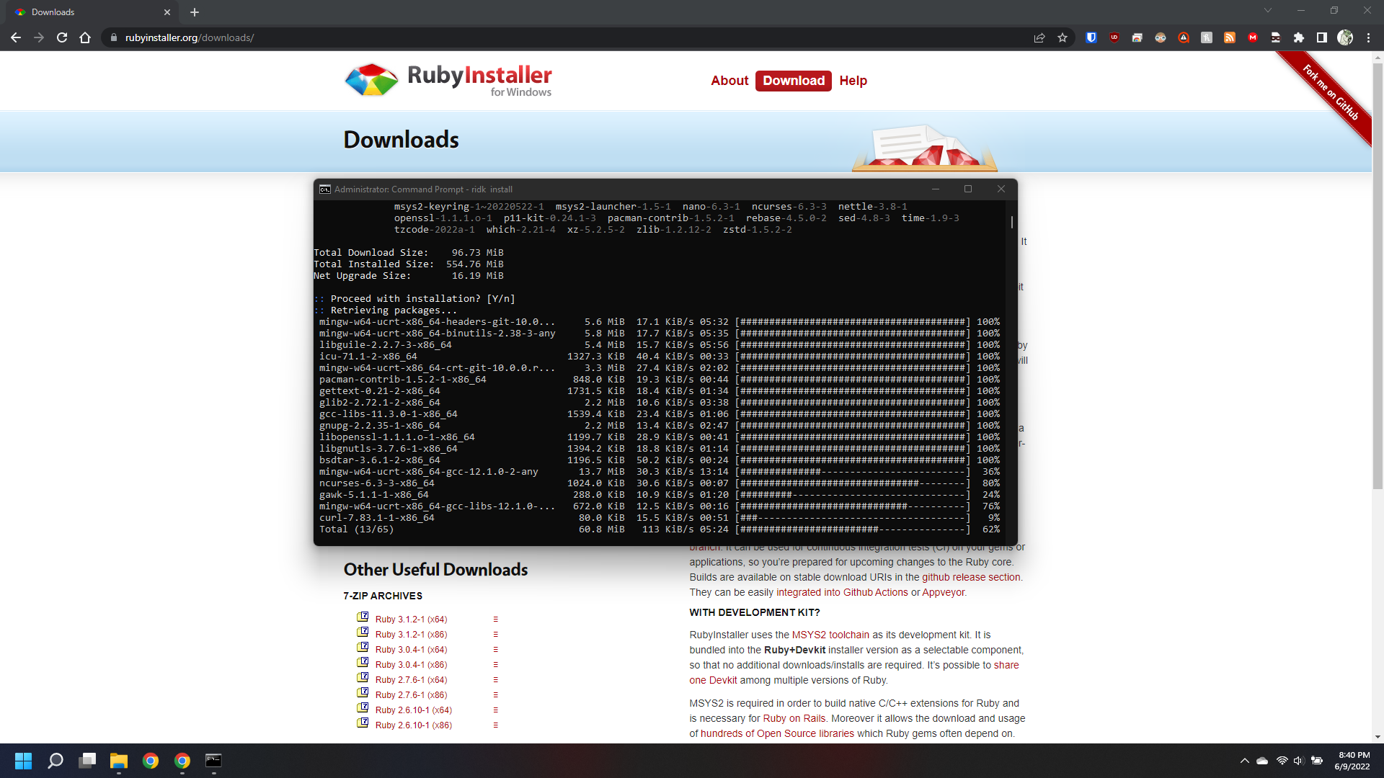
Task: Switch to Command Prompt on the taskbar
Action: pos(214,761)
